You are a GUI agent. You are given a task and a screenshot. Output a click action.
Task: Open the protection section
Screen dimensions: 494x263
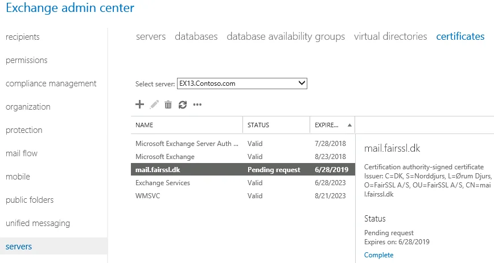pos(24,130)
